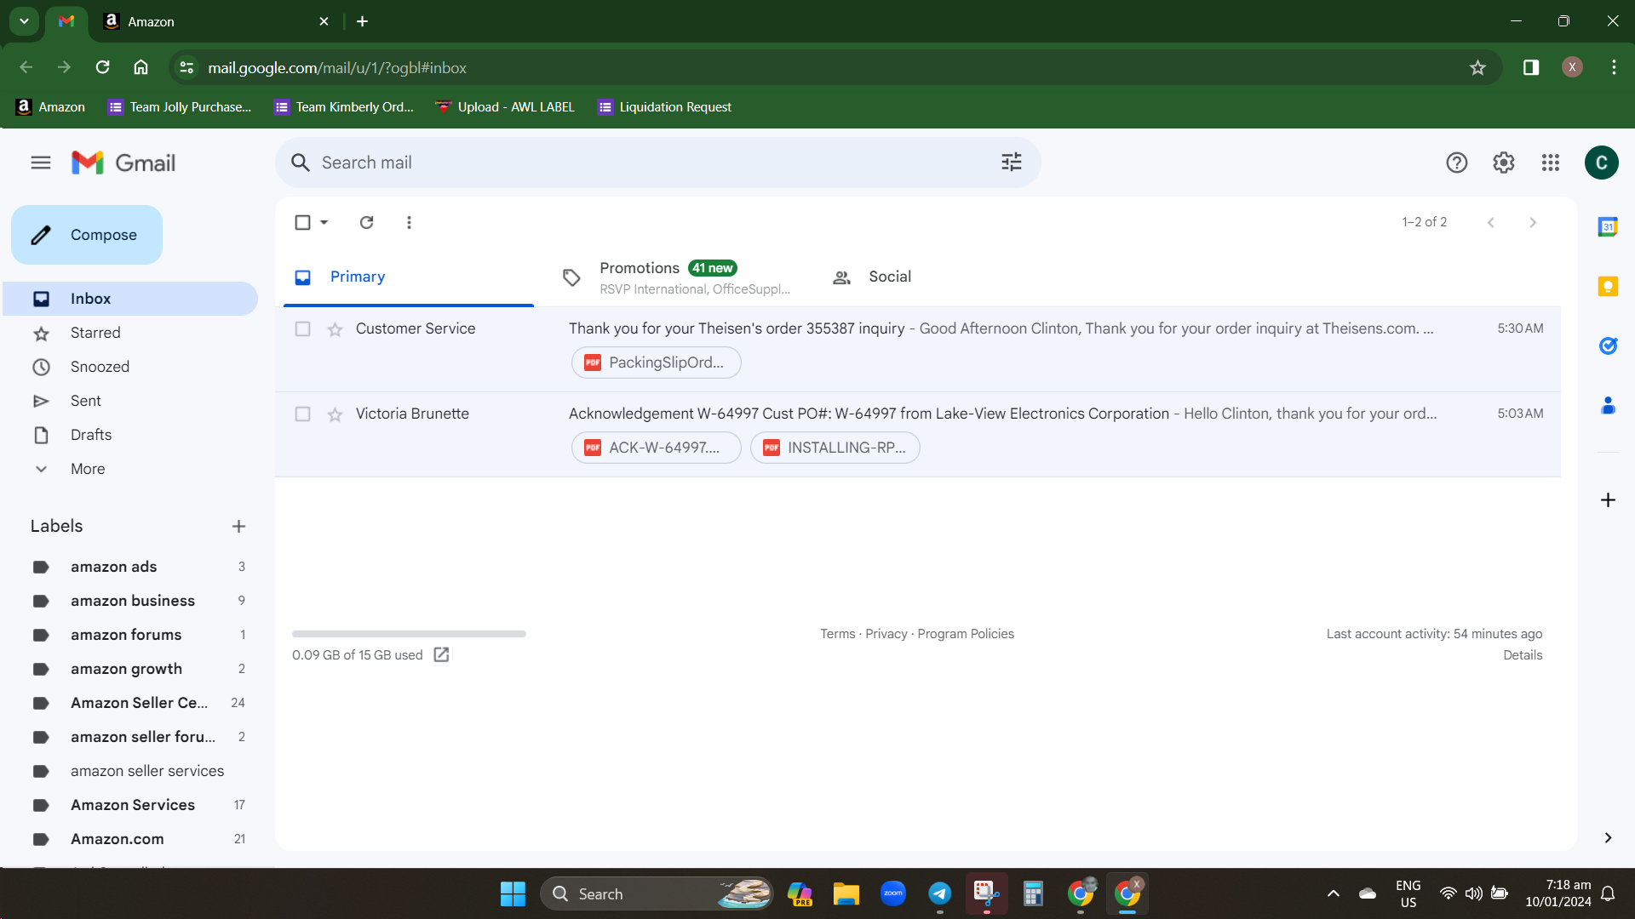Image resolution: width=1635 pixels, height=919 pixels.
Task: Open Calculator from the taskbar
Action: [1033, 893]
